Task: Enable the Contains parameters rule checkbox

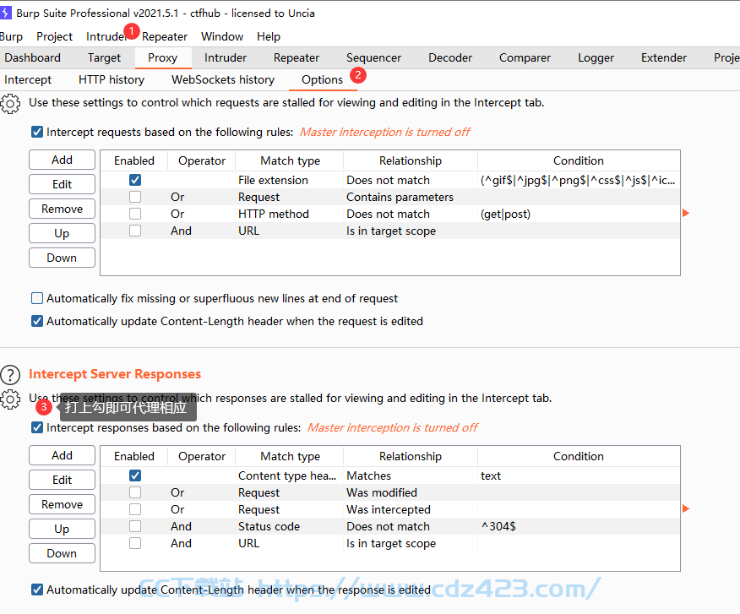Action: click(x=135, y=197)
